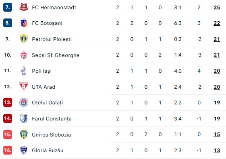This screenshot has width=226, height=159.
Task: Select the light red rank 16 badge
Action: [x=8, y=150]
